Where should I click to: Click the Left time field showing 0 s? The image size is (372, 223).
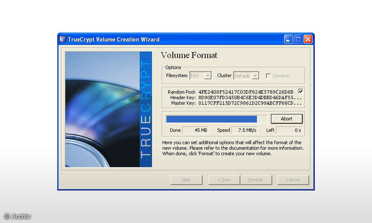point(289,130)
